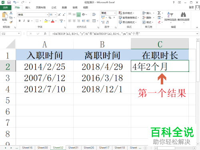Open 套用表格格式 (Format as Table)
Viewport: 200px width, 150px height.
tap(129, 18)
